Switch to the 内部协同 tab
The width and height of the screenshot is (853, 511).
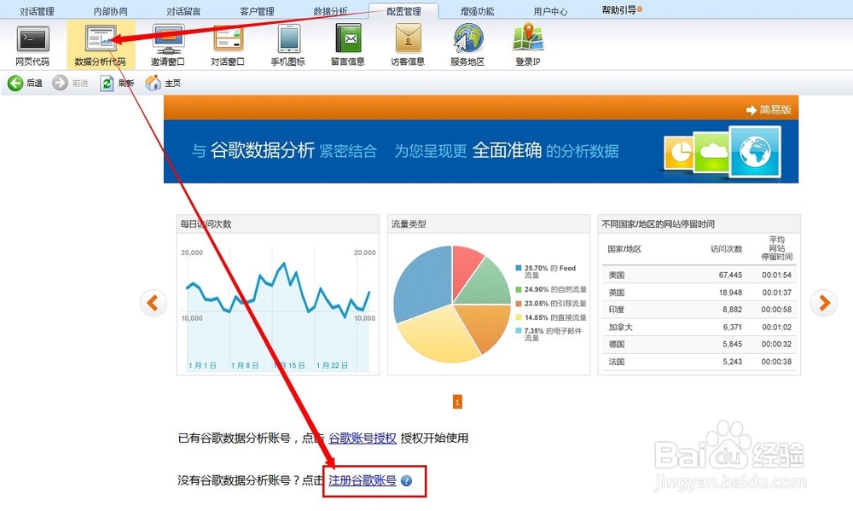click(110, 11)
